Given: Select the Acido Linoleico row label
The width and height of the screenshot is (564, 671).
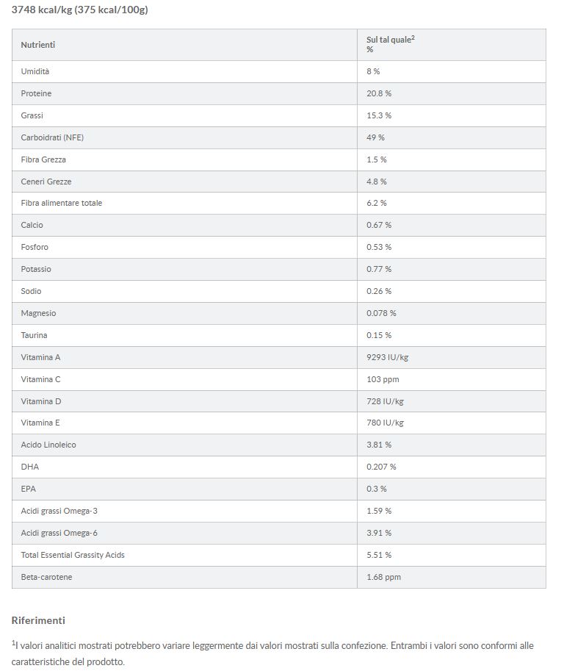Looking at the screenshot, I should 48,445.
